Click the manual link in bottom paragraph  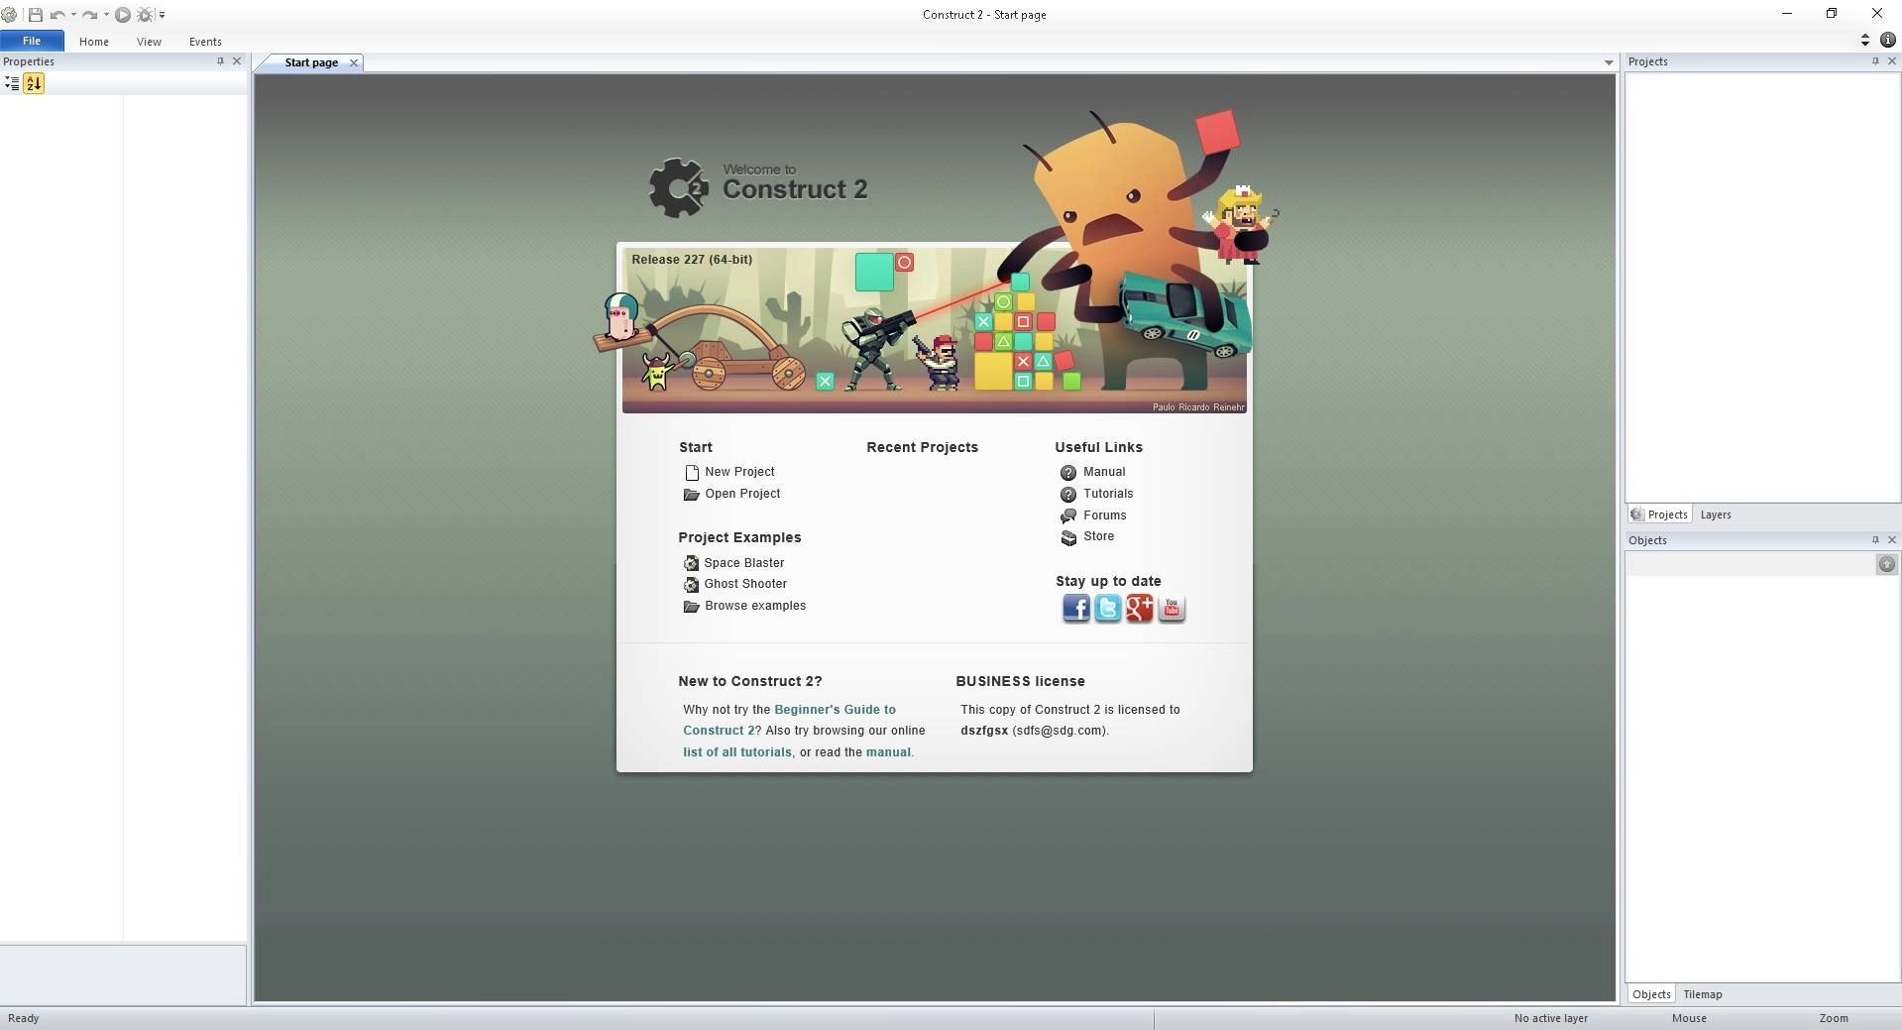888,752
